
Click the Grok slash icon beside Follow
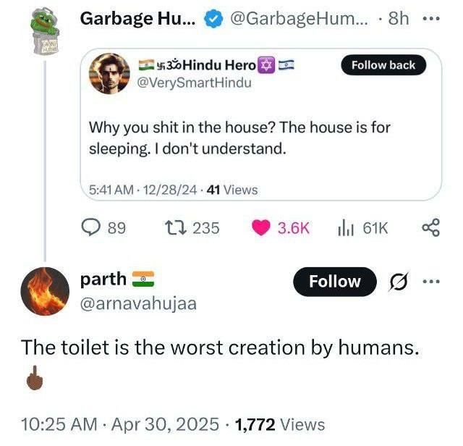tap(397, 282)
